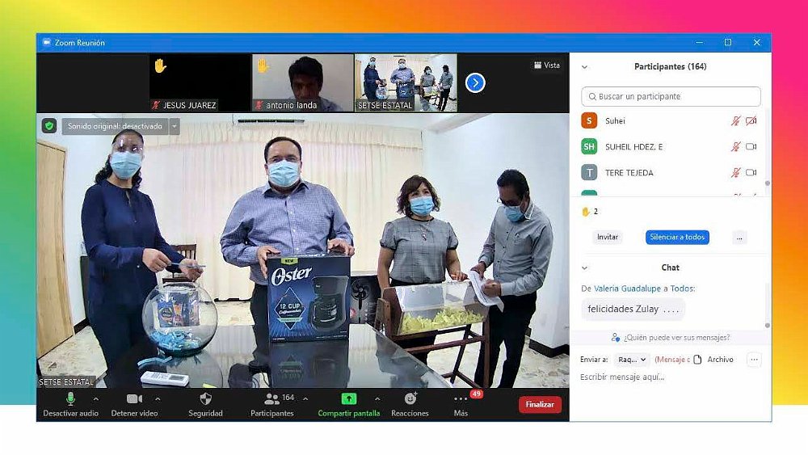This screenshot has width=808, height=455.
Task: Click the Buscar un participante field
Action: click(671, 96)
